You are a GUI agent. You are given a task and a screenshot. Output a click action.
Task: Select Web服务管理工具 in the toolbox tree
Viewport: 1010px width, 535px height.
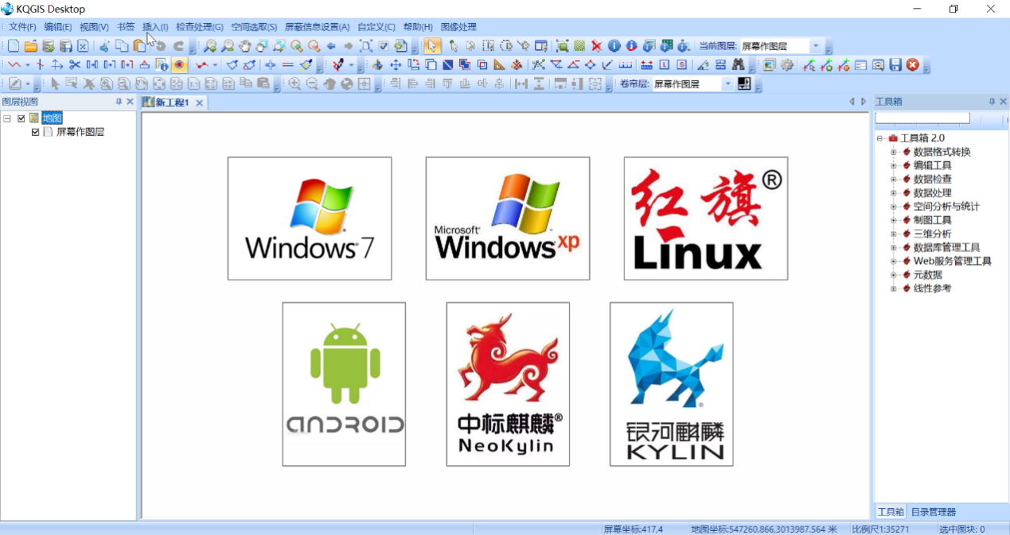pyautogui.click(x=952, y=261)
